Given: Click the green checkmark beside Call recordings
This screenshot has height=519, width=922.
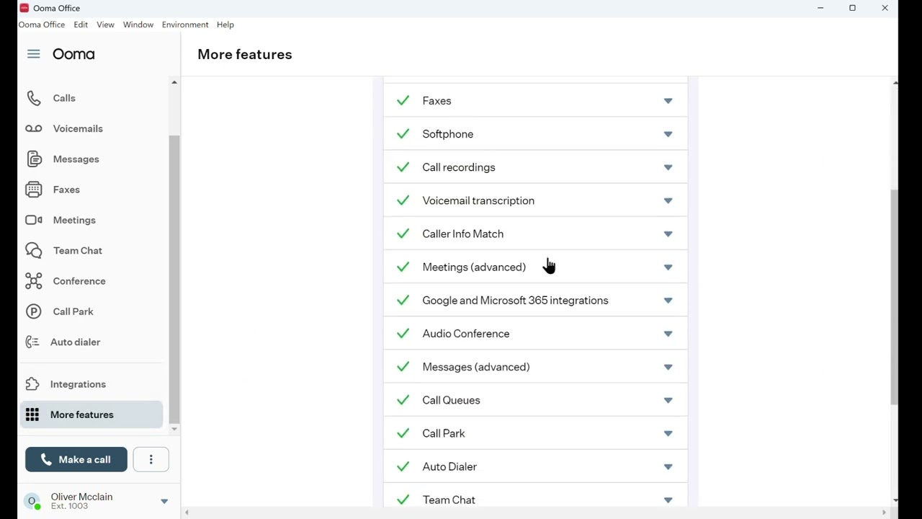Looking at the screenshot, I should (x=403, y=167).
